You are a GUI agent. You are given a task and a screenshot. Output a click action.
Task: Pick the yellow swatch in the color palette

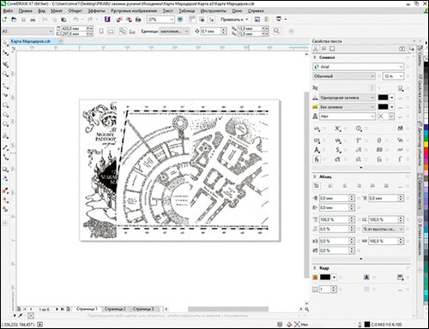pos(426,144)
